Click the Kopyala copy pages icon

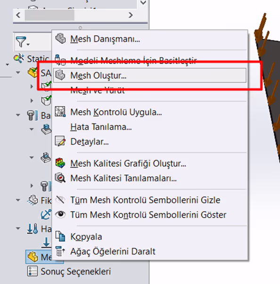click(x=60, y=236)
